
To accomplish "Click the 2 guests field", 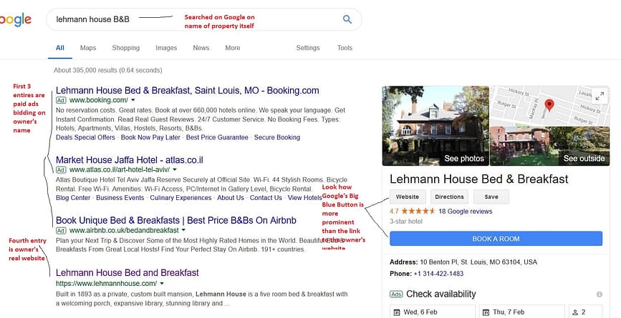I will tap(586, 312).
